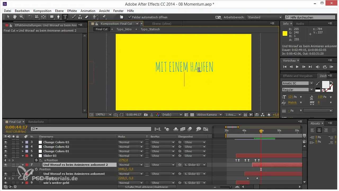The height and width of the screenshot is (191, 339).
Task: Open the Amatic SC font family dropdown
Action: [x=298, y=83]
